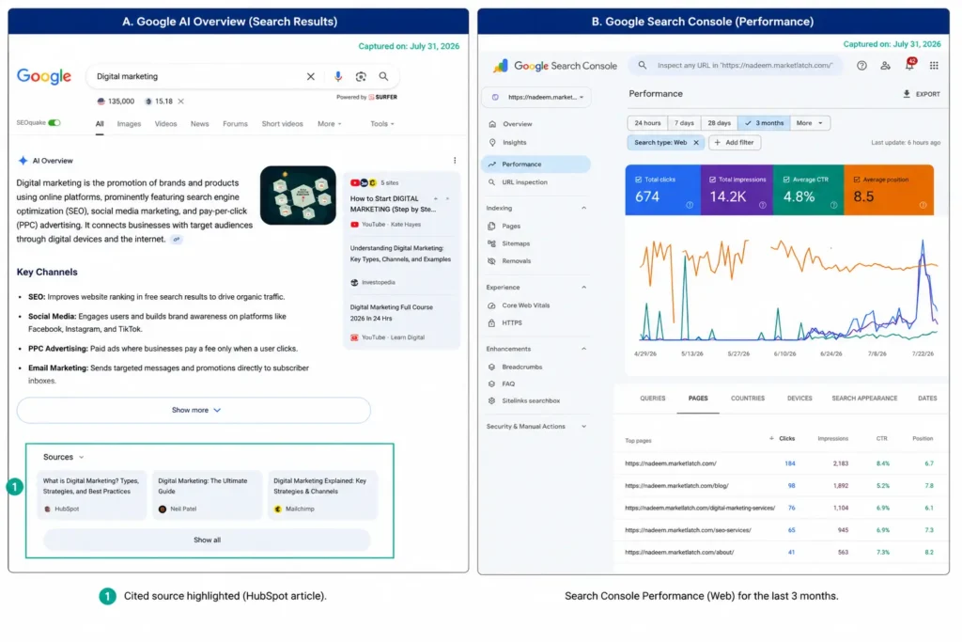Click the FAQ icon under Enhancements
This screenshot has width=962, height=642.
tap(491, 384)
